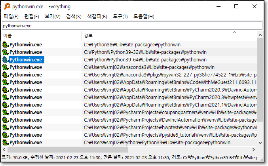Click path C:\Python\Python39-64\Lib\site-packages\pythonwin
This screenshot has width=268, height=166.
(145, 60)
